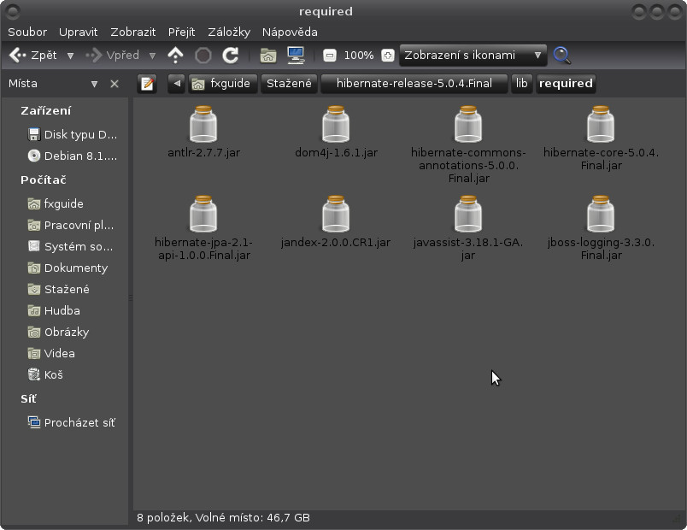This screenshot has width=687, height=530.
Task: Click the lib path button
Action: coord(521,84)
